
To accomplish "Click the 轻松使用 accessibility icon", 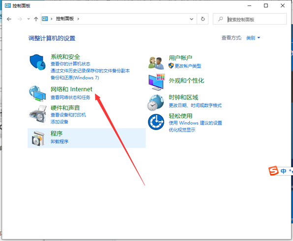I will point(156,122).
